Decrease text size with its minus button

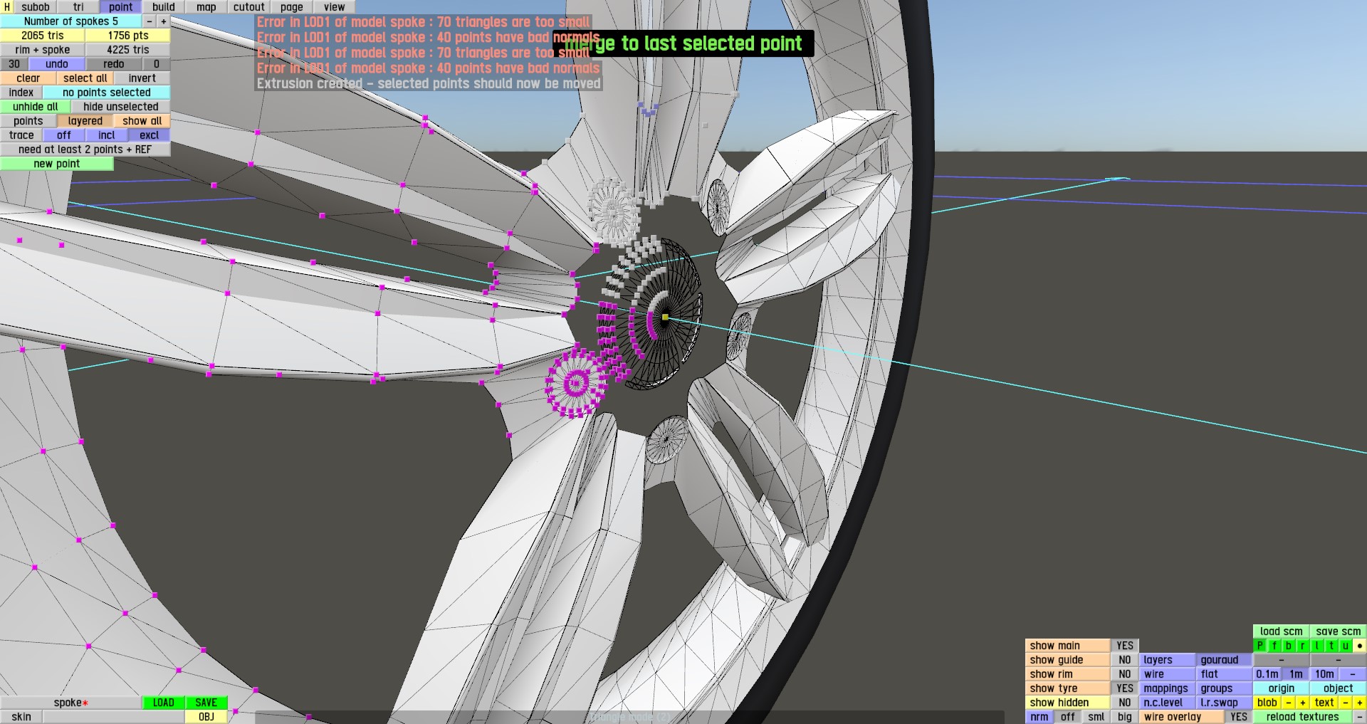1346,703
